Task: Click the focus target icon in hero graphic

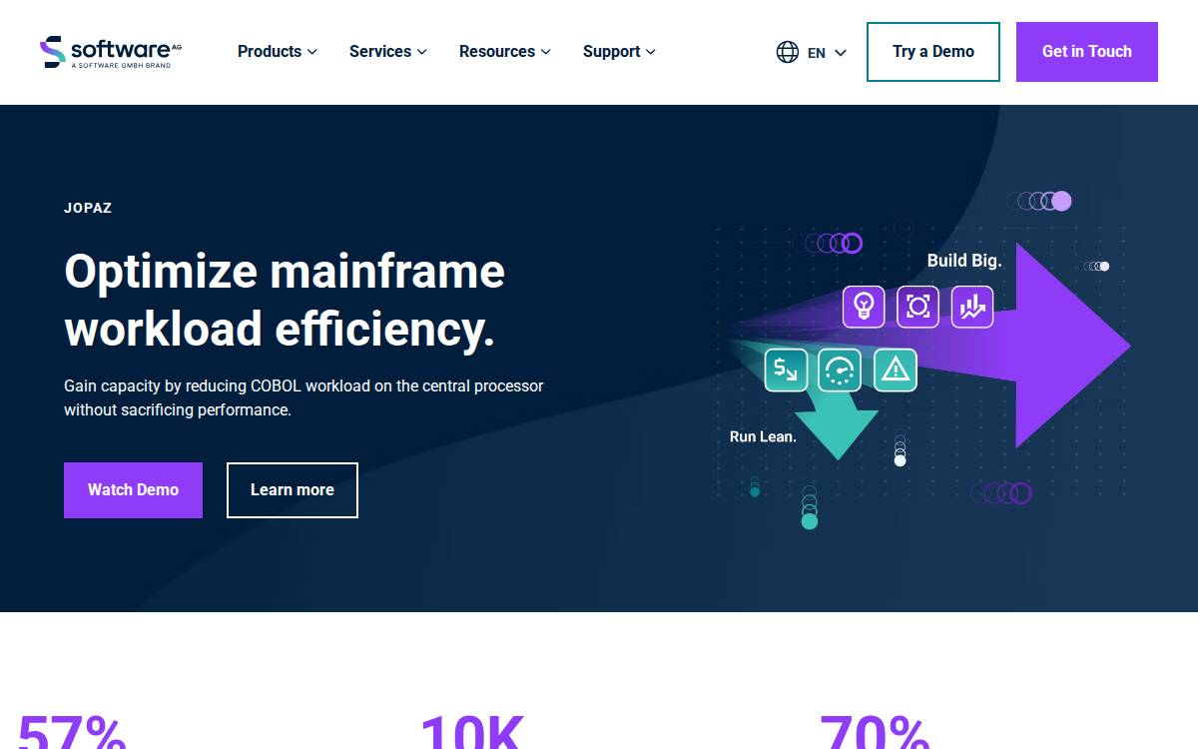Action: (x=917, y=307)
